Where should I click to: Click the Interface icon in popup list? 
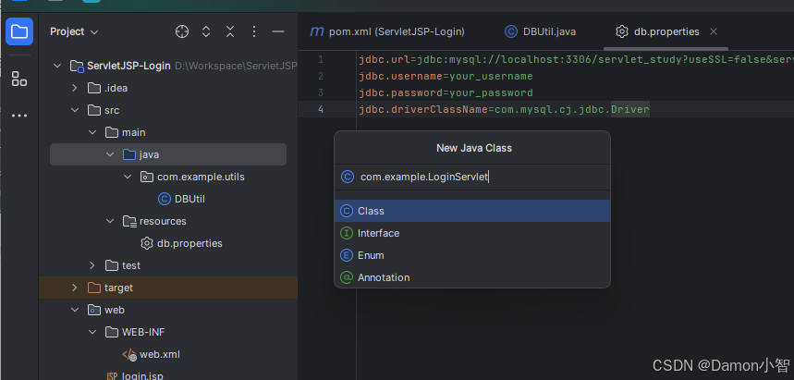[347, 233]
